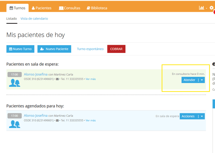Image resolution: width=215 pixels, height=153 pixels.
Task: Click the Acciones button
Action: pyautogui.click(x=188, y=116)
